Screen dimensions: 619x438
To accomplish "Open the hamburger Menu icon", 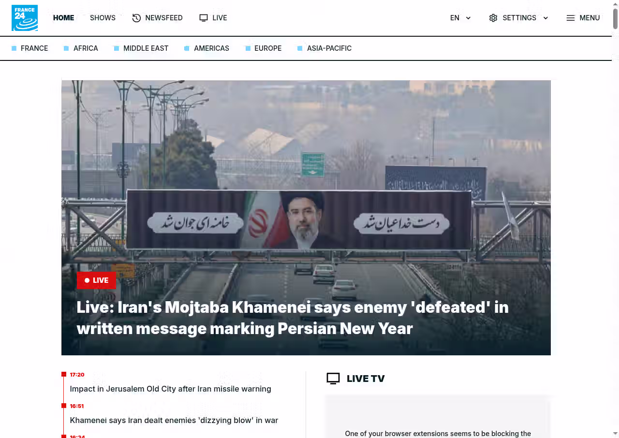I will [x=571, y=18].
